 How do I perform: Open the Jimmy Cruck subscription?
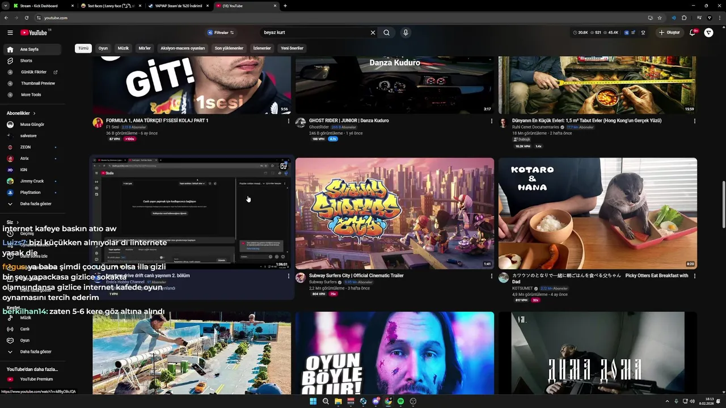32,181
